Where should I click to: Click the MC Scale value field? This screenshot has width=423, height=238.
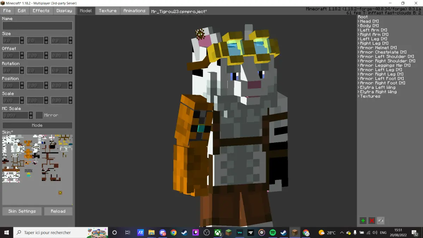coord(15,115)
